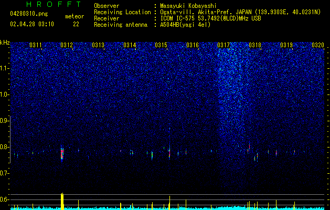Click the 0314 time marker
The height and width of the screenshot is (210, 330).
click(130, 45)
